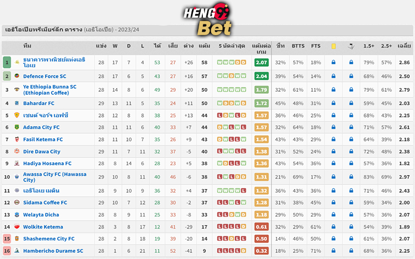Click the corner flag column header icon
This screenshot has height=259, width=415.
(x=351, y=46)
